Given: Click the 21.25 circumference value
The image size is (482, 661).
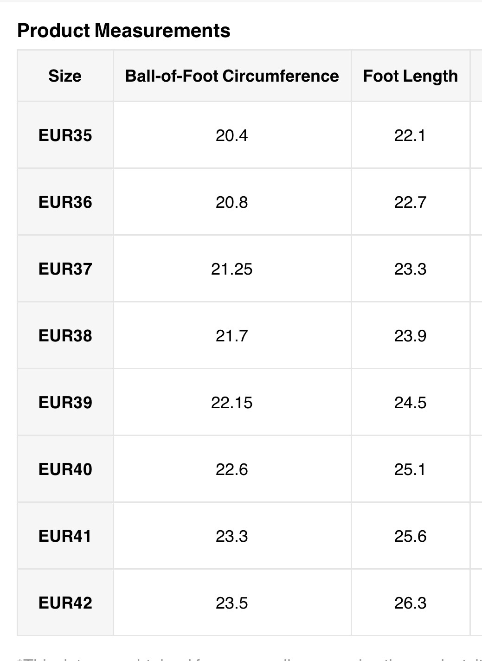Looking at the screenshot, I should point(232,269).
